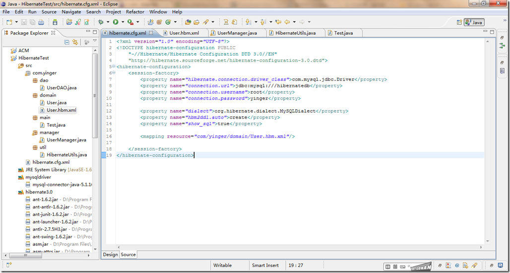Select the ACM project
Viewport: 510px width, 273px height.
pyautogui.click(x=24, y=51)
